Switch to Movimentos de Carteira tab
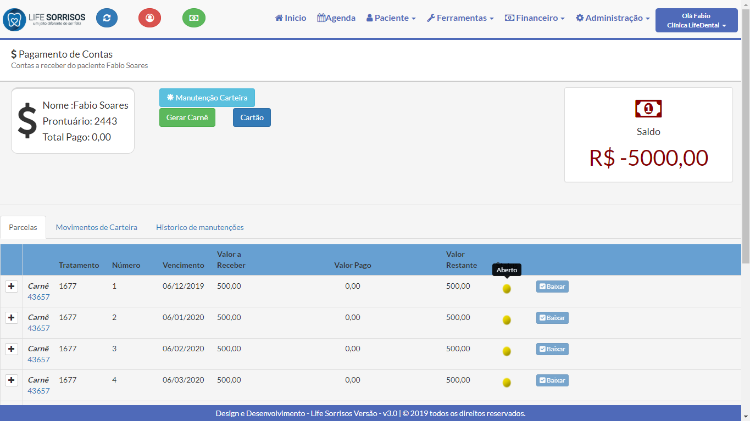This screenshot has height=421, width=750. tap(96, 227)
